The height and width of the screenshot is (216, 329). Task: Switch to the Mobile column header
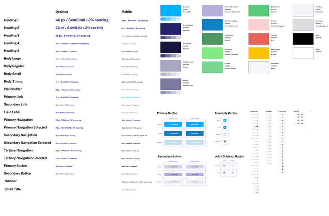tap(127, 12)
